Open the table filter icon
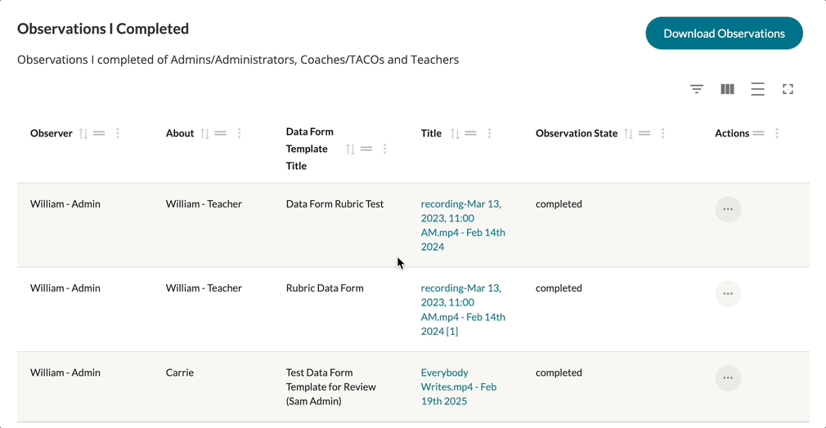The image size is (826, 428). 697,89
